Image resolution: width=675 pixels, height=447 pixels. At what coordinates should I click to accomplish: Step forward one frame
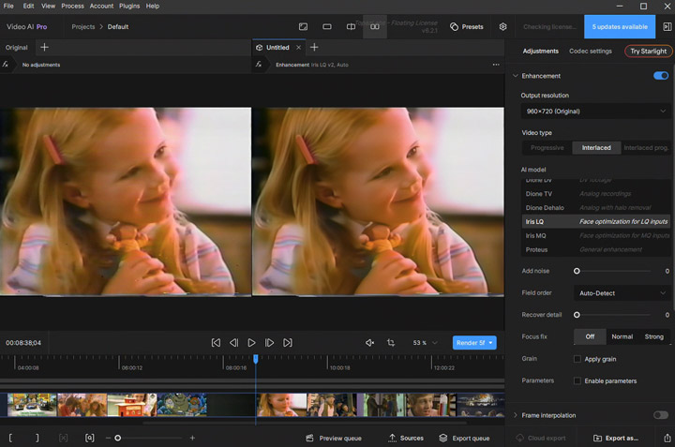tap(269, 343)
